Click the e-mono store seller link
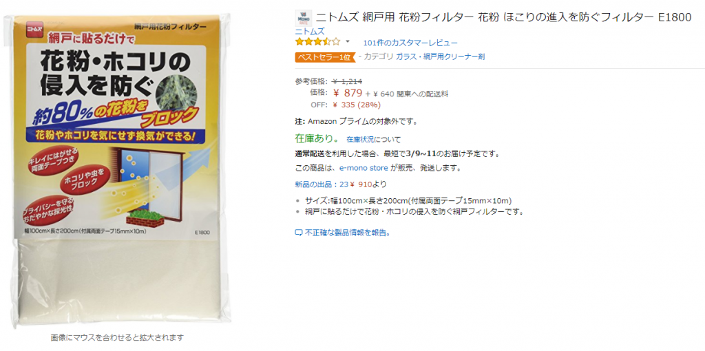Screen dimensions: 705x351 tap(364, 168)
